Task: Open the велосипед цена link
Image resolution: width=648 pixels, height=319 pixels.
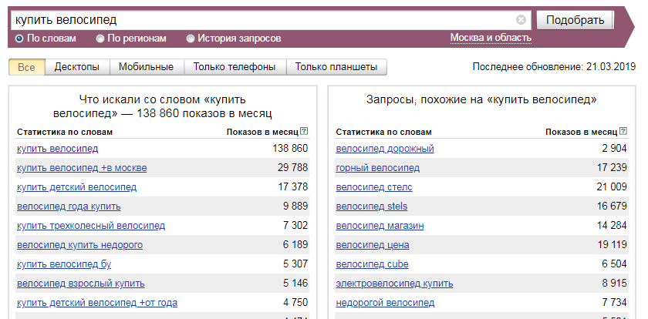Action: (x=373, y=245)
